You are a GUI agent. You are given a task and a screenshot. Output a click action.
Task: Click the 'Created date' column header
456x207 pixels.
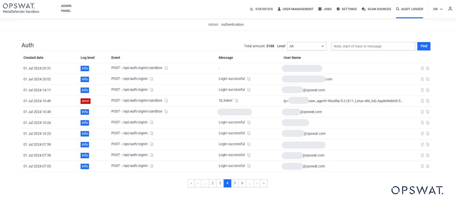pyautogui.click(x=33, y=58)
